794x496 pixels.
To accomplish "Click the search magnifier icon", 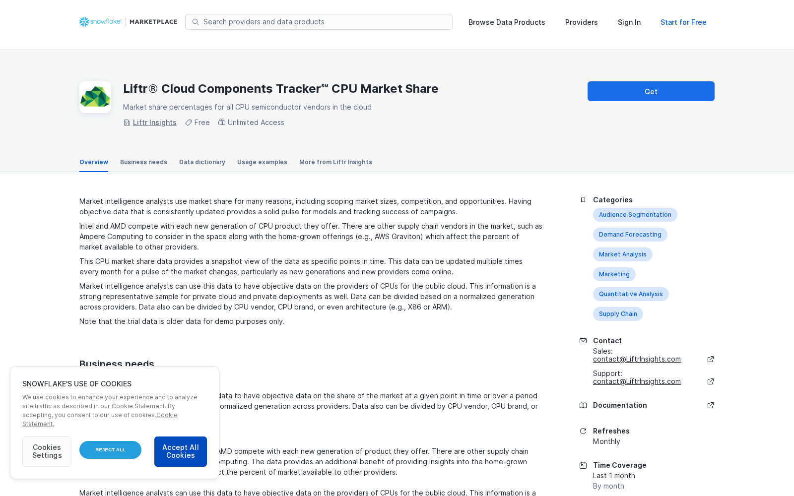I will tap(196, 22).
